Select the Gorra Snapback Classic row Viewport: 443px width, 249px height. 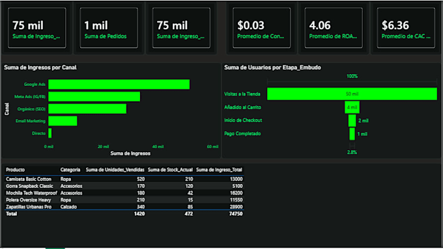(124, 186)
